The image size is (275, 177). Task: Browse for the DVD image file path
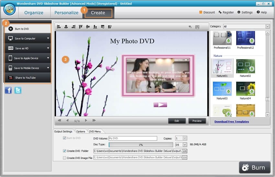point(185,157)
